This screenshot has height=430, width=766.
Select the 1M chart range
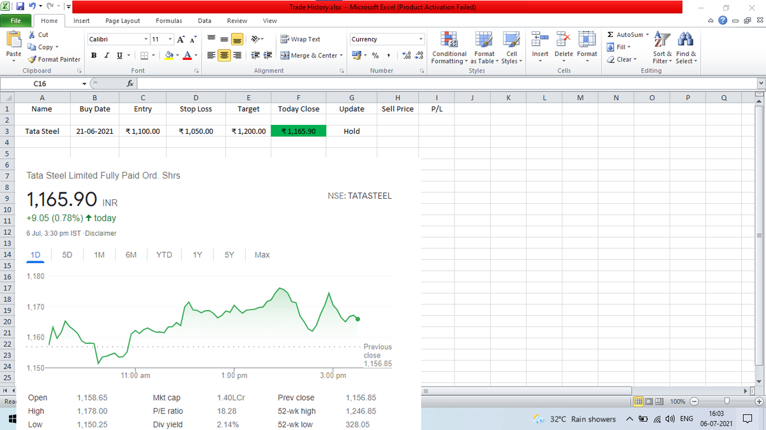[99, 255]
